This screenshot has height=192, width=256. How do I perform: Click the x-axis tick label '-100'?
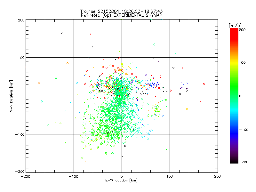coord(74,177)
